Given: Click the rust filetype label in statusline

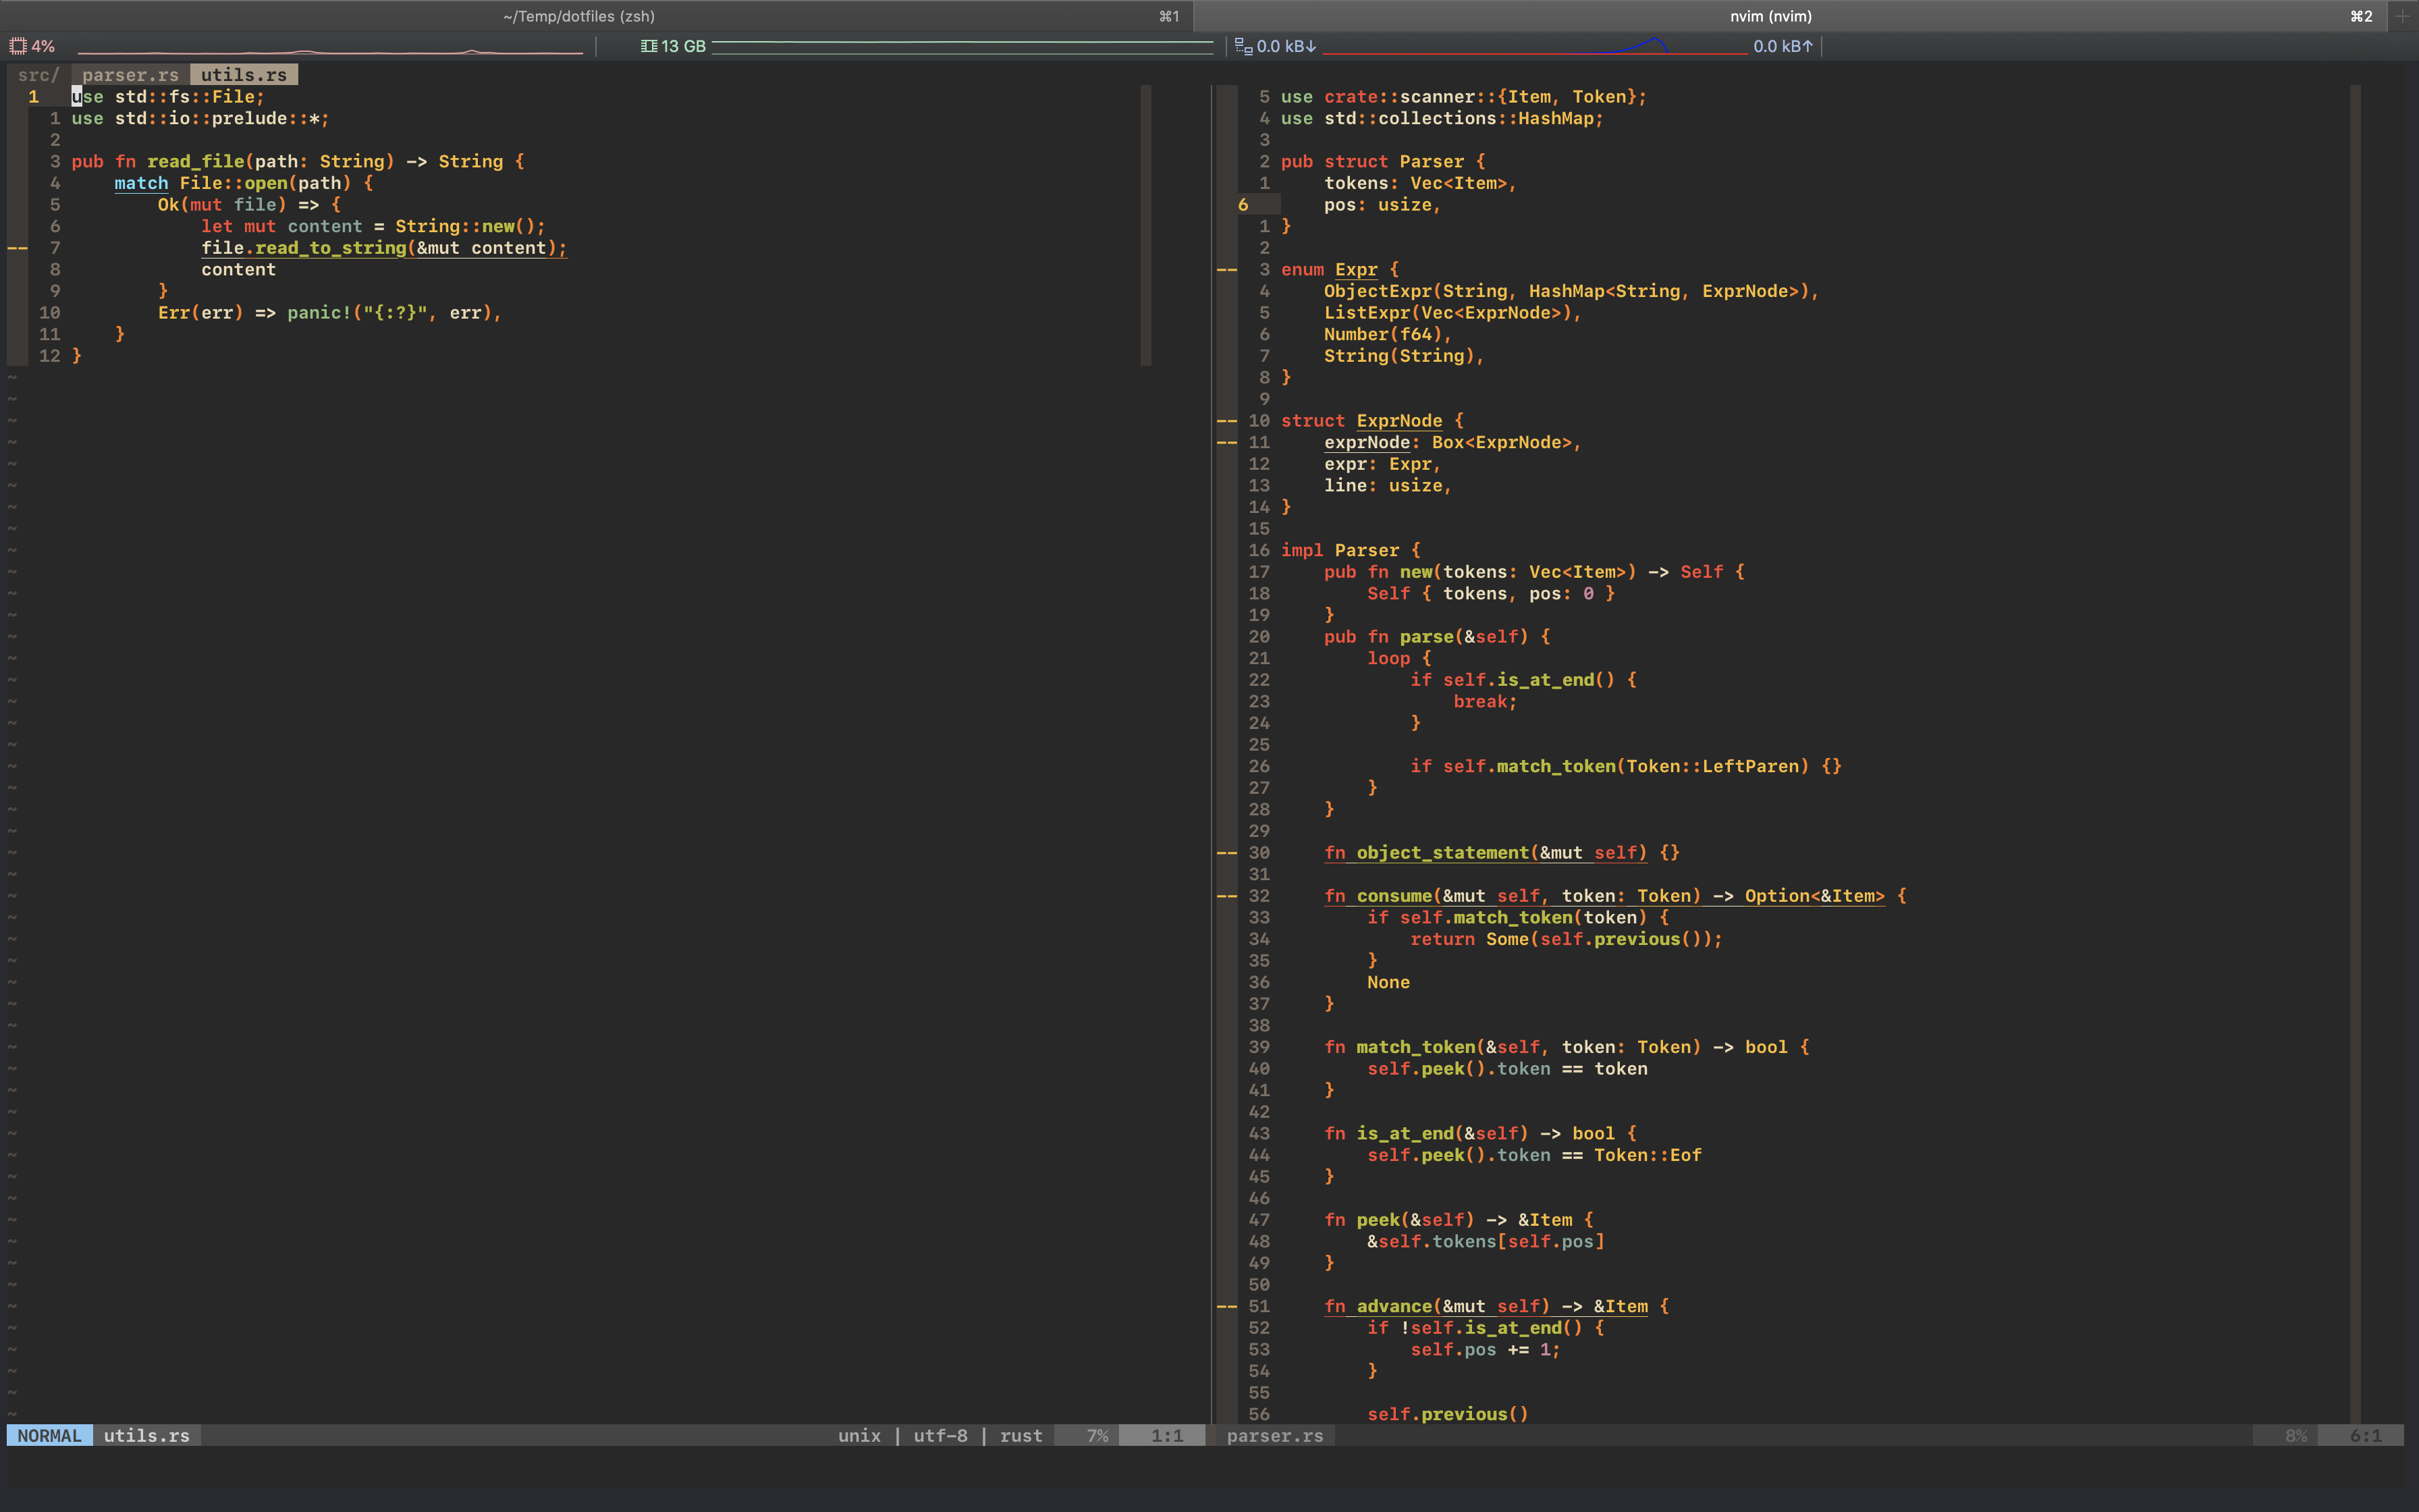Looking at the screenshot, I should (1021, 1435).
